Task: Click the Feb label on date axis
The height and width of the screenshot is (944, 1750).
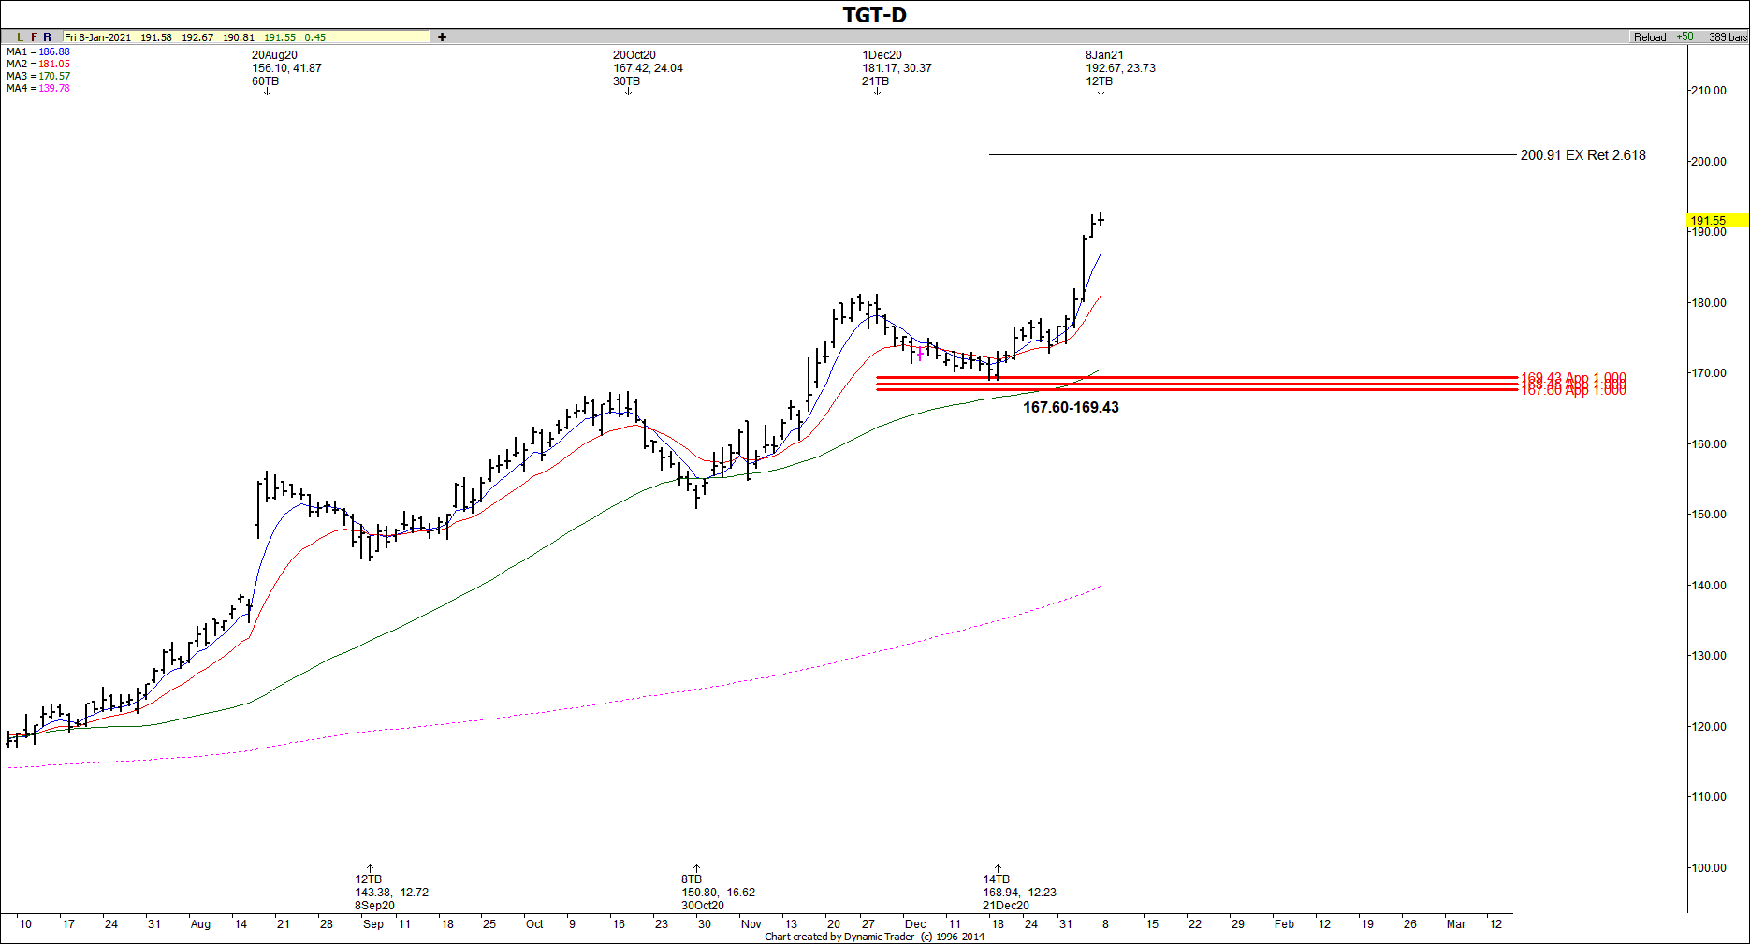Action: [1284, 924]
